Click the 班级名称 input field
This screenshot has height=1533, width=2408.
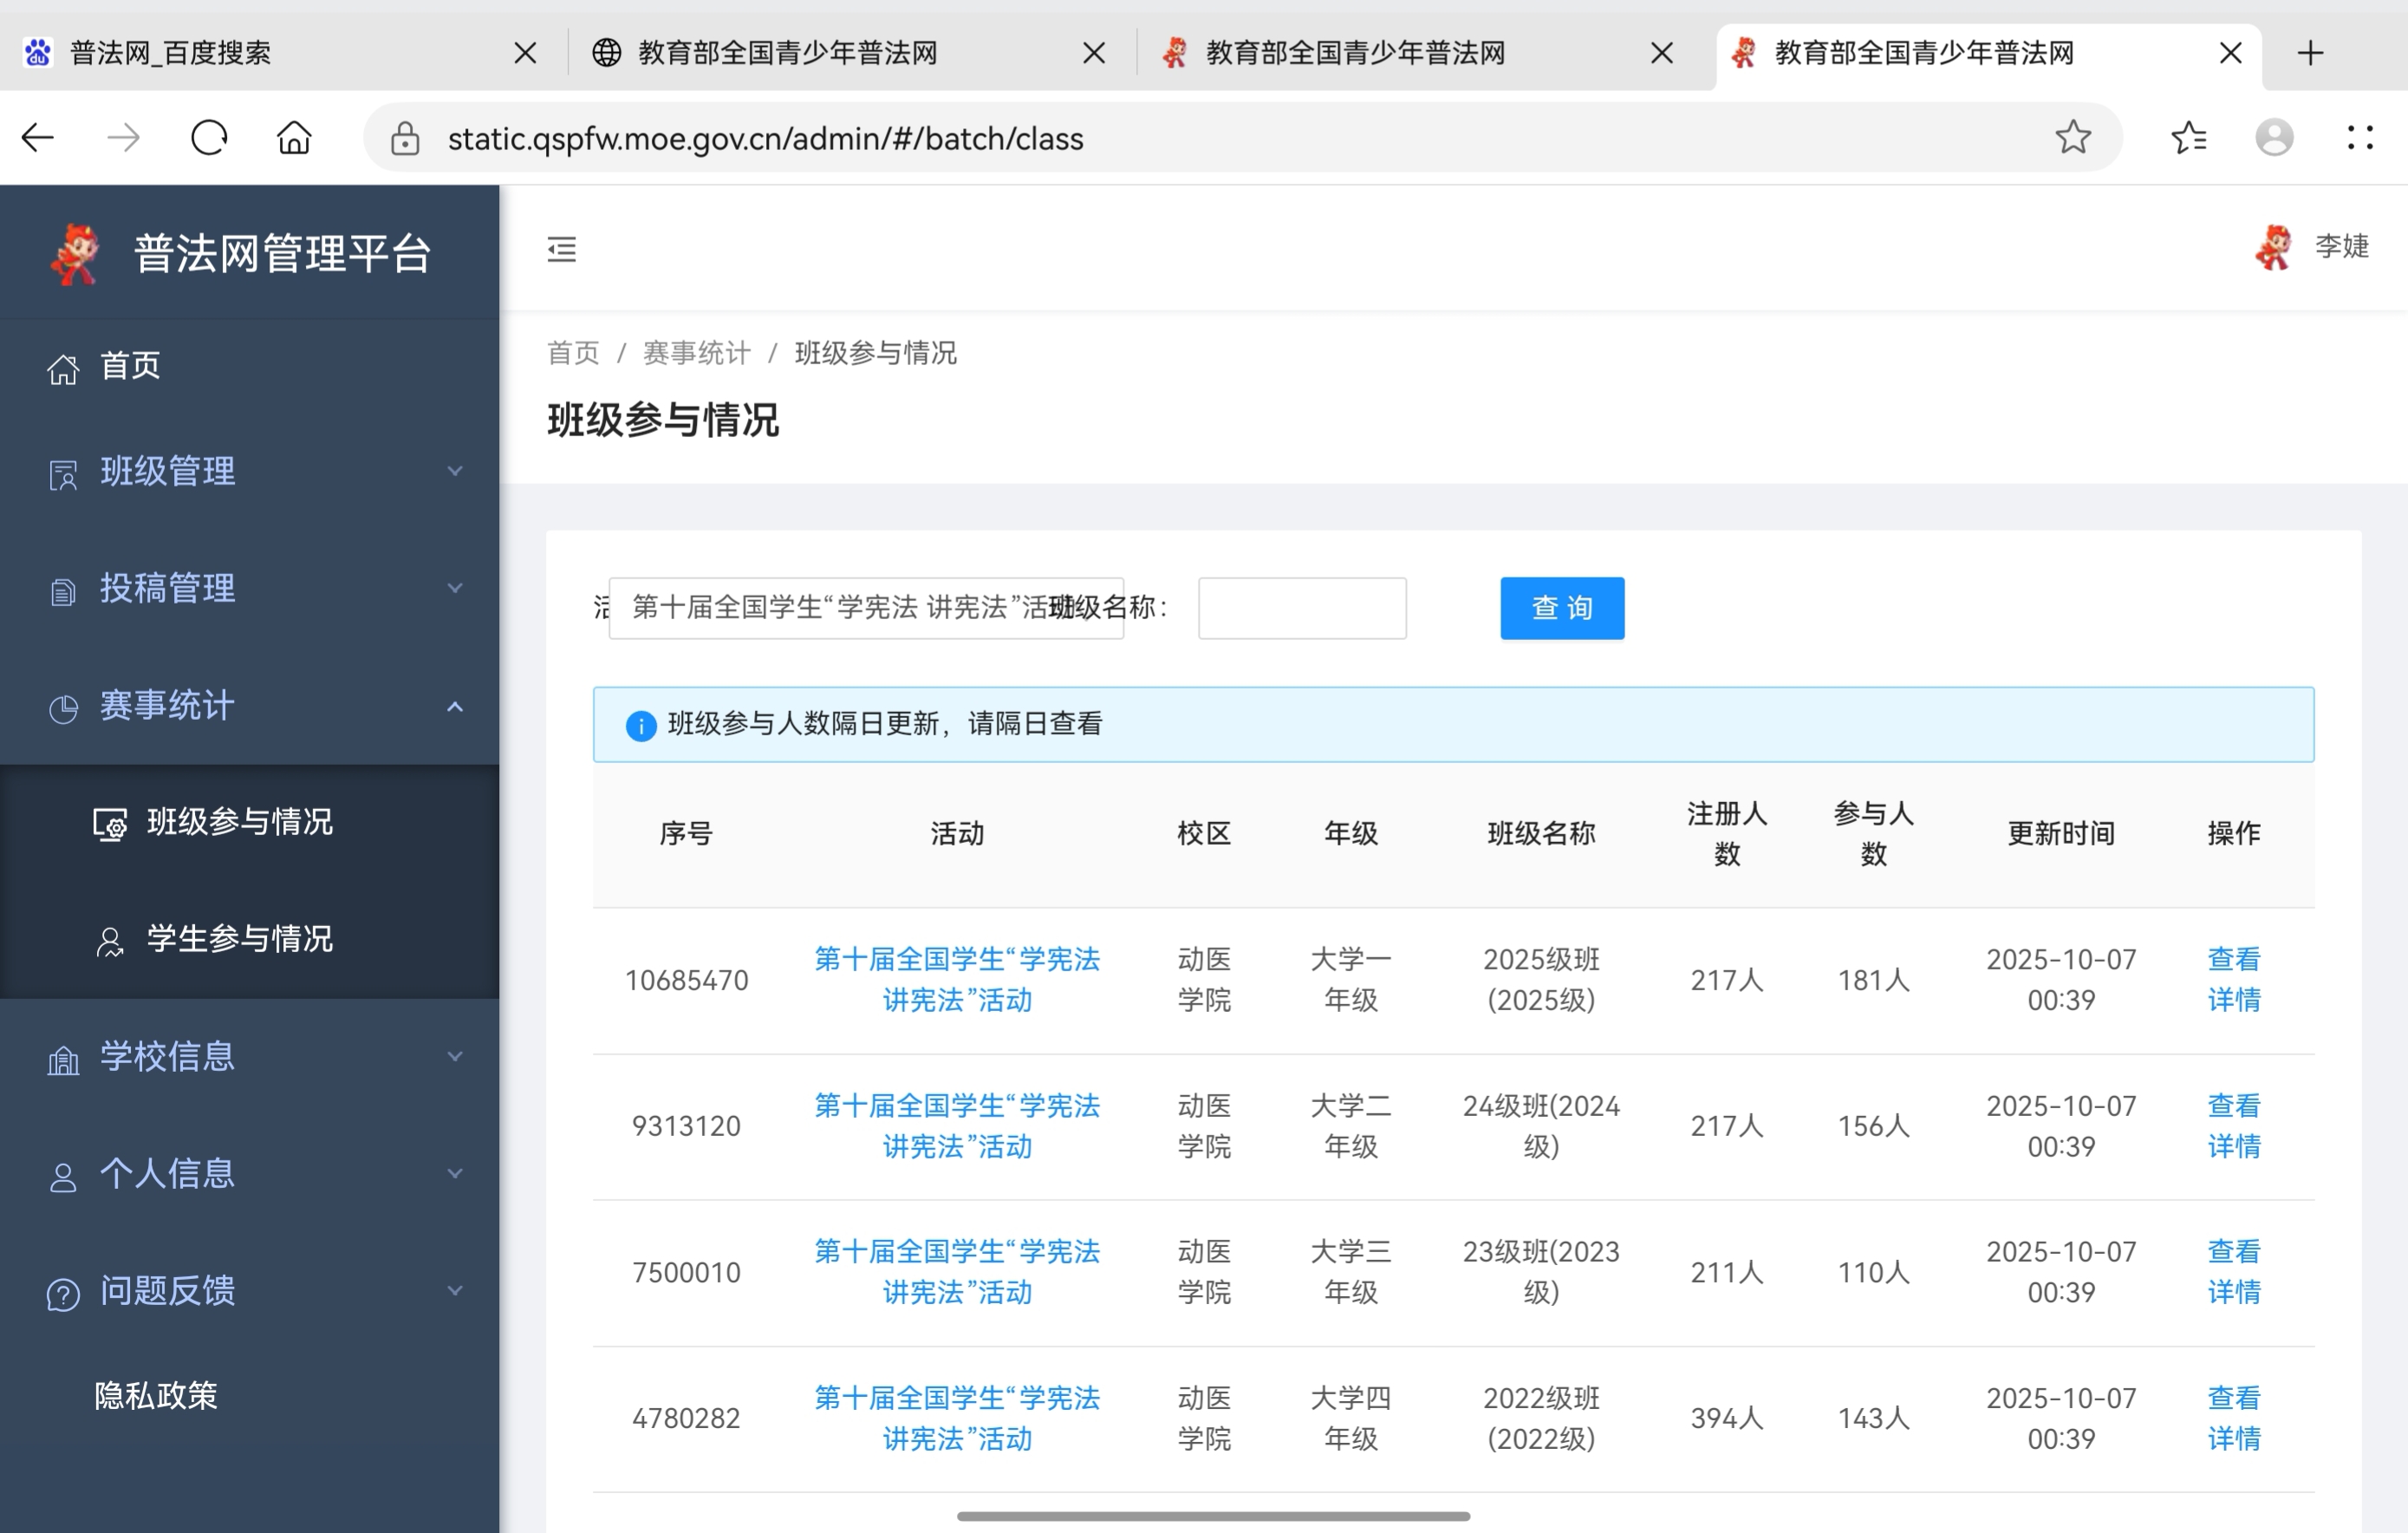tap(1301, 607)
